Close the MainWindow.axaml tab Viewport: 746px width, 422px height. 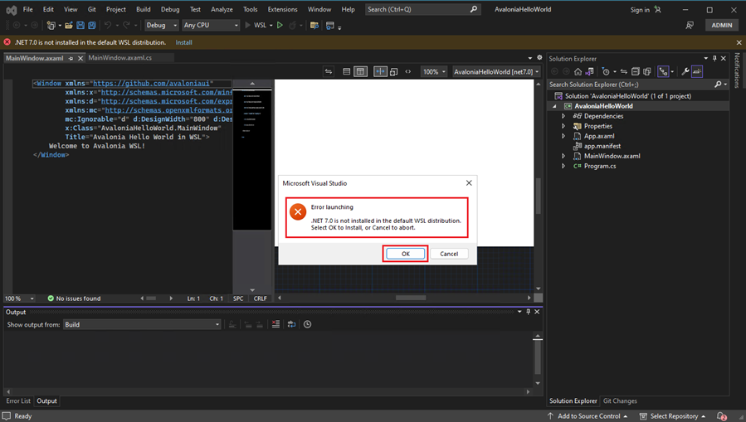[80, 58]
